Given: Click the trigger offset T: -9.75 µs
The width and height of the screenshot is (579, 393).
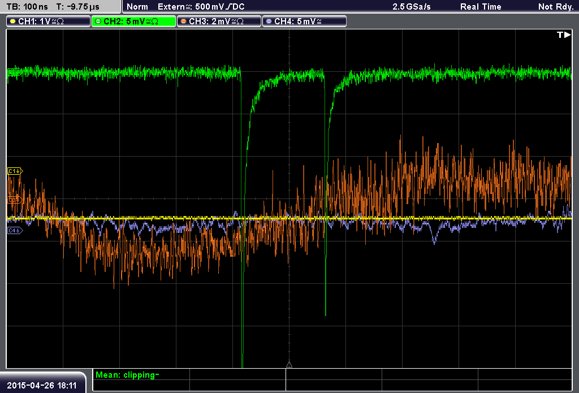Looking at the screenshot, I should click(78, 7).
